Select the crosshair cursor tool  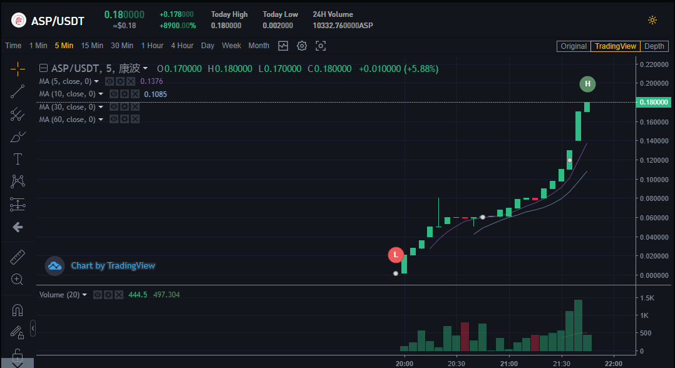18,69
